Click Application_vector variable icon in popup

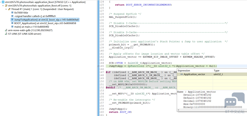(x=182, y=74)
